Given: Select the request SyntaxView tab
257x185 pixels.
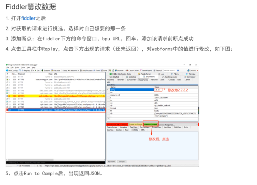Looking at the screenshot, I should [131, 80].
